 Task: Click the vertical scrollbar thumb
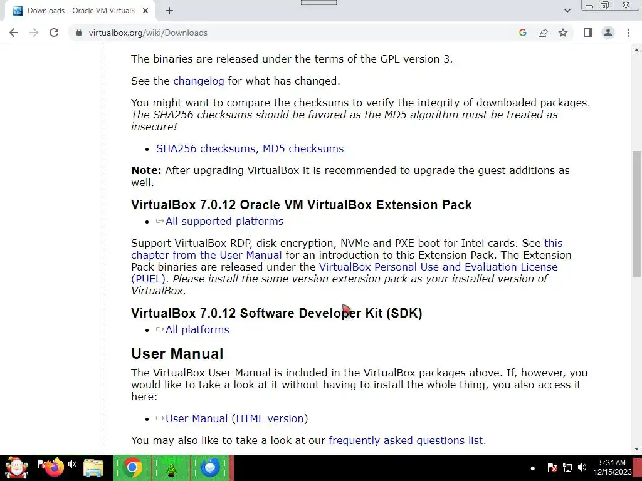point(637,214)
